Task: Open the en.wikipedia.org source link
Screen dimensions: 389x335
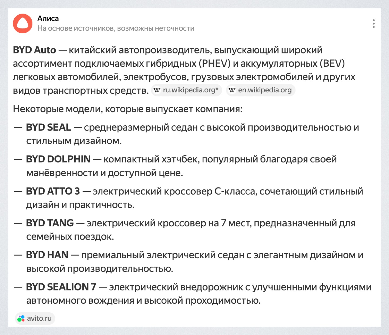Action: pos(264,90)
